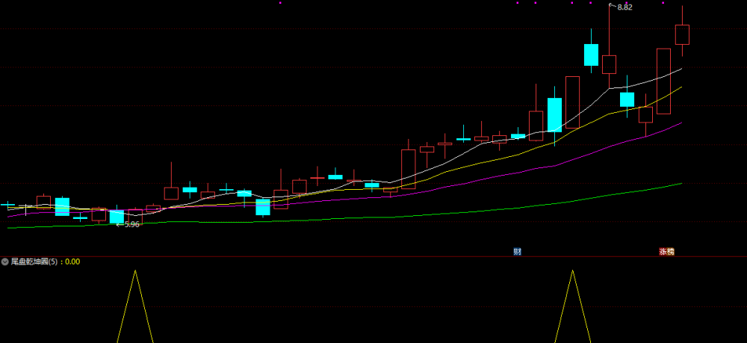Screen dimensions: 747x343
Task: Click the yellow 0.00 indicator value
Action: [72, 262]
